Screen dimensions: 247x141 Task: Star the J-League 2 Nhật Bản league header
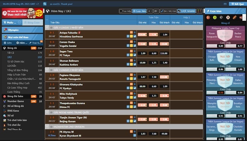tap(51, 70)
